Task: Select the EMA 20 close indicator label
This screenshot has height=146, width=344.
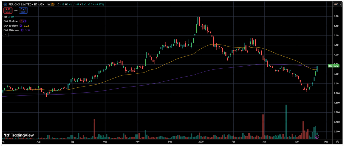Action: click(11, 21)
